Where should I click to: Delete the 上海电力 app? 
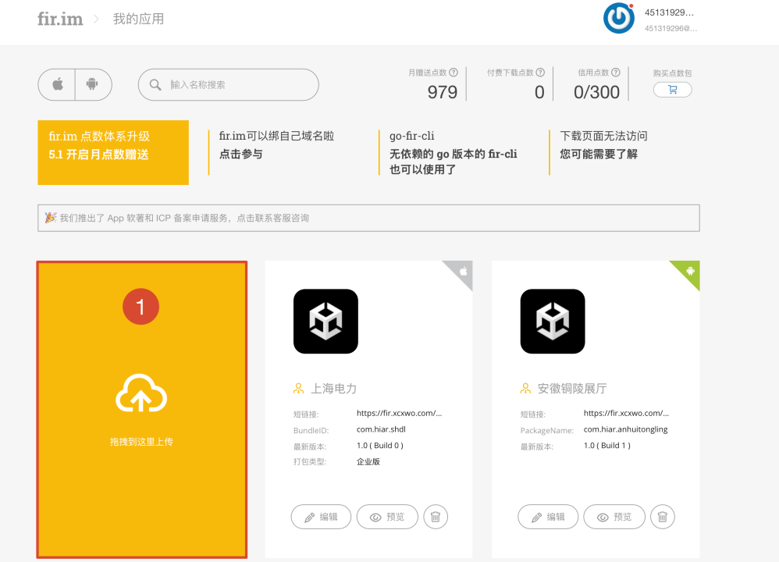[x=436, y=517]
